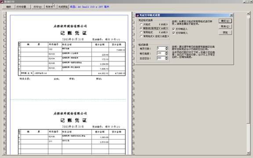Select the 大格式 radio option

pos(141,24)
